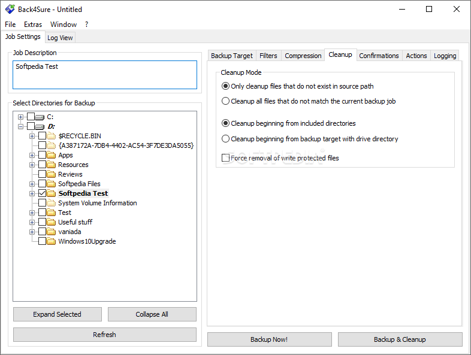Click the Reviews folder icon

point(52,174)
